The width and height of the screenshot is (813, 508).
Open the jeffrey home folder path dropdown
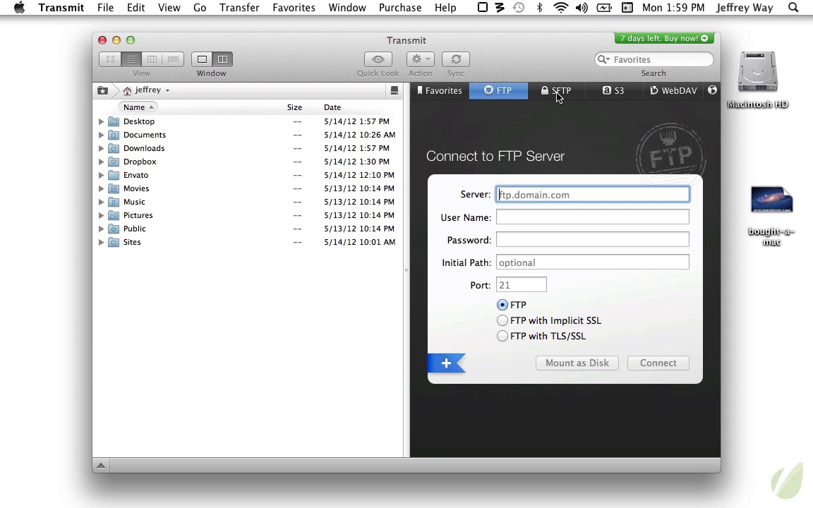(147, 90)
